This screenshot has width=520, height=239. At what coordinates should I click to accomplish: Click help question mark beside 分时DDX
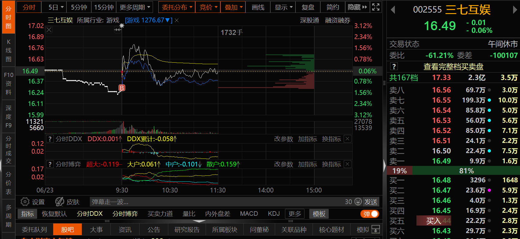coord(50,139)
